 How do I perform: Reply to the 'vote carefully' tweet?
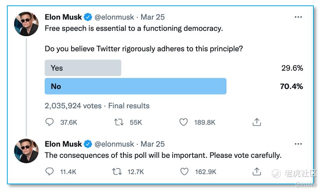click(x=50, y=172)
